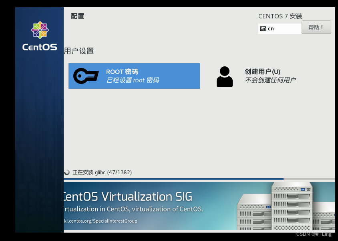This screenshot has width=338, height=241.
Task: Click the server rack image in banner
Action: tap(286, 207)
